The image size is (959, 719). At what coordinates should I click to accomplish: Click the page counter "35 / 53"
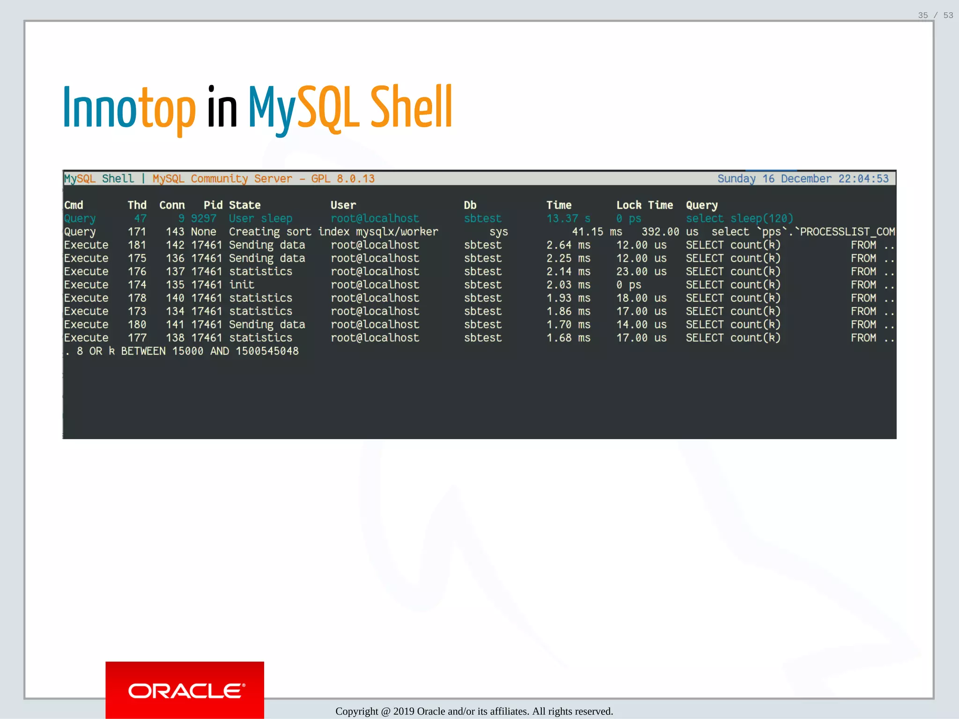(x=935, y=15)
